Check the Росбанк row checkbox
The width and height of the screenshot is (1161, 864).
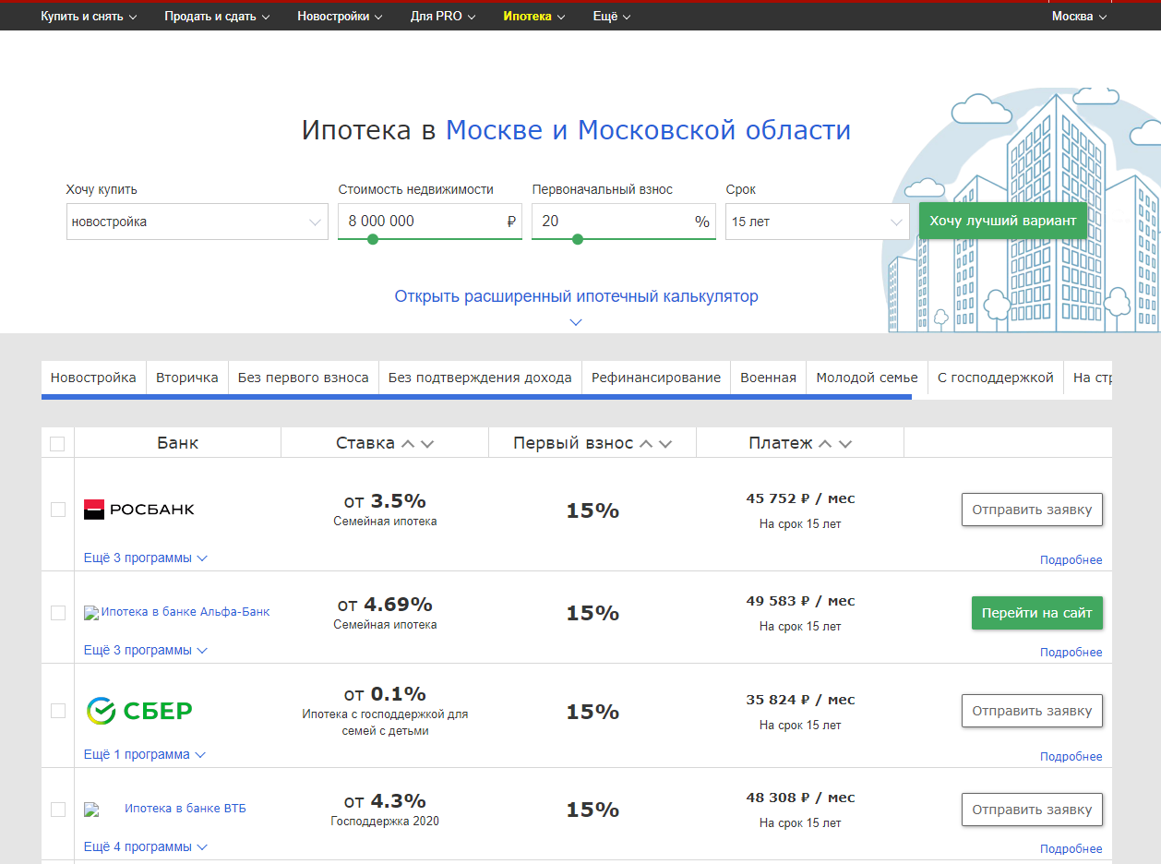[x=58, y=510]
